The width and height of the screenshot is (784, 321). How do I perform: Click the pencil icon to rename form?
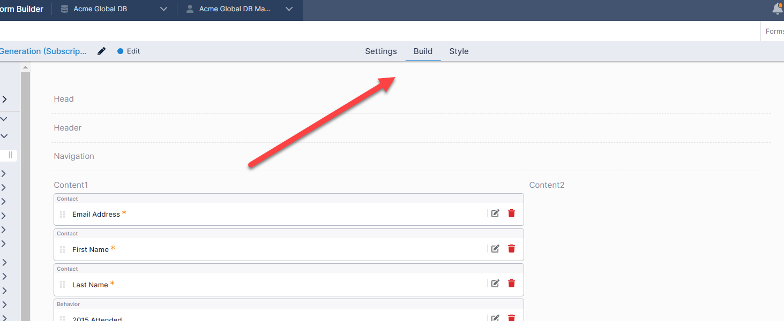pos(101,51)
